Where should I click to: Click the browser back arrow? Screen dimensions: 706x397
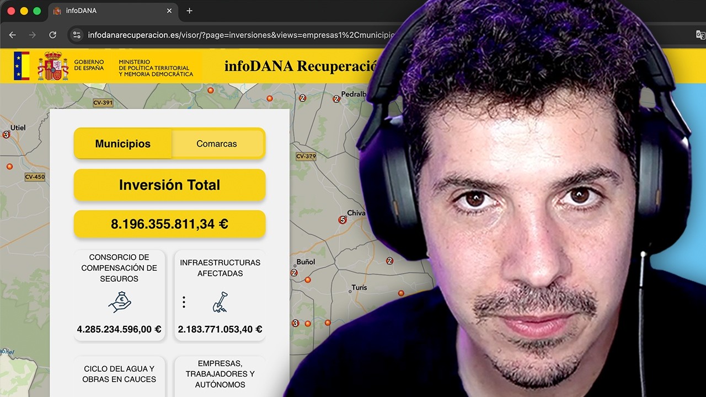(x=13, y=35)
